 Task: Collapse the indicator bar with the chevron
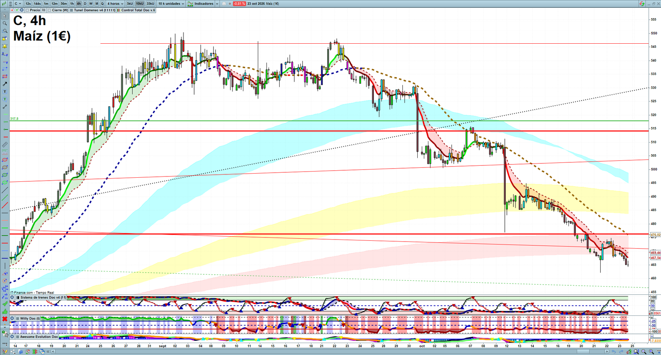pos(4,10)
